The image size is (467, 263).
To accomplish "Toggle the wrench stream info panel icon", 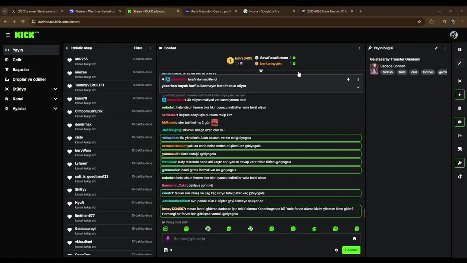I will (459, 163).
